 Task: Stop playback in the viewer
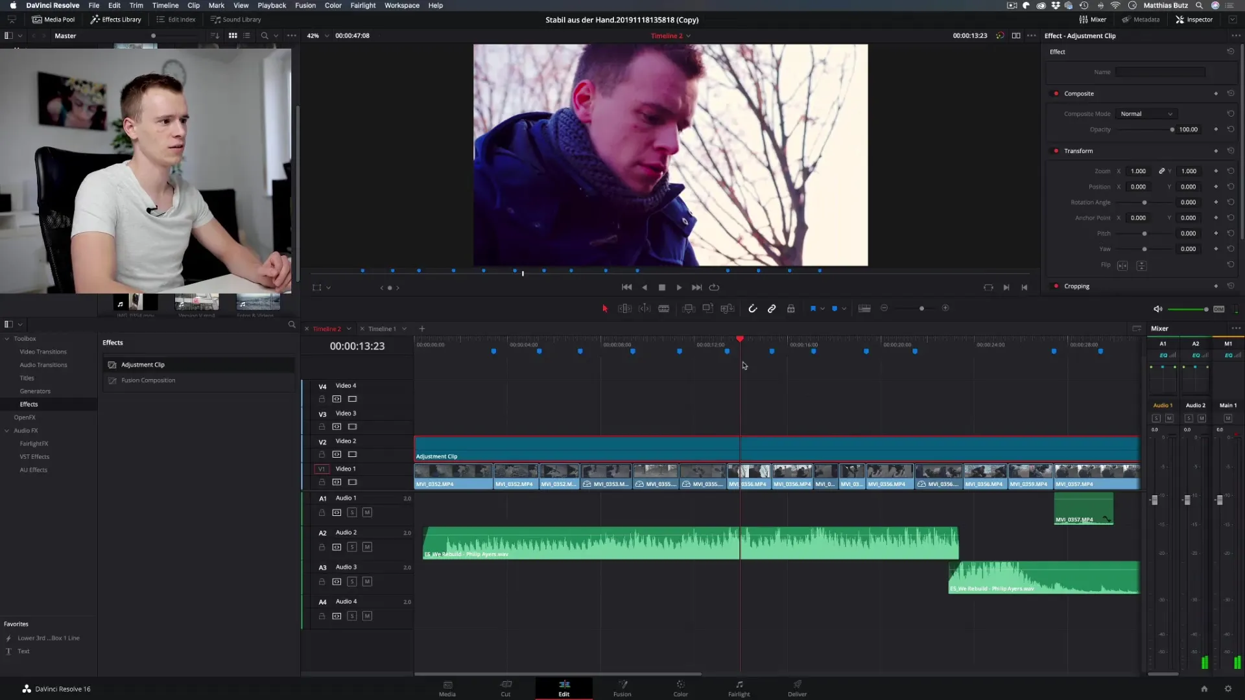[x=662, y=287]
